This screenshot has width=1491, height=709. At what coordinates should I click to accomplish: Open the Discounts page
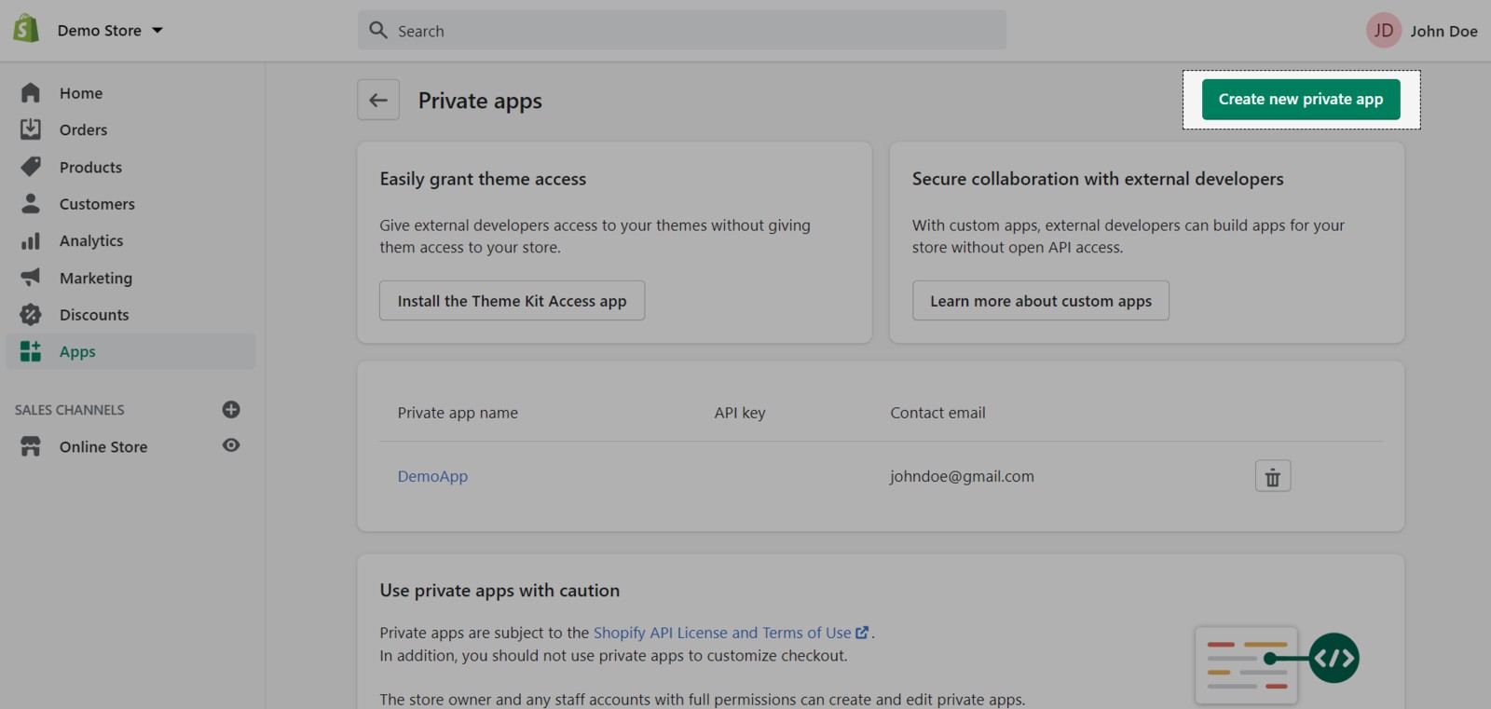tap(94, 315)
